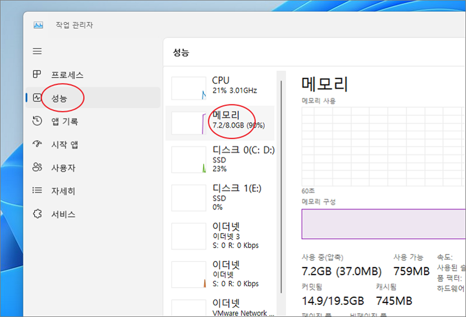Select the CPU mini graph thumbnail

(189, 88)
